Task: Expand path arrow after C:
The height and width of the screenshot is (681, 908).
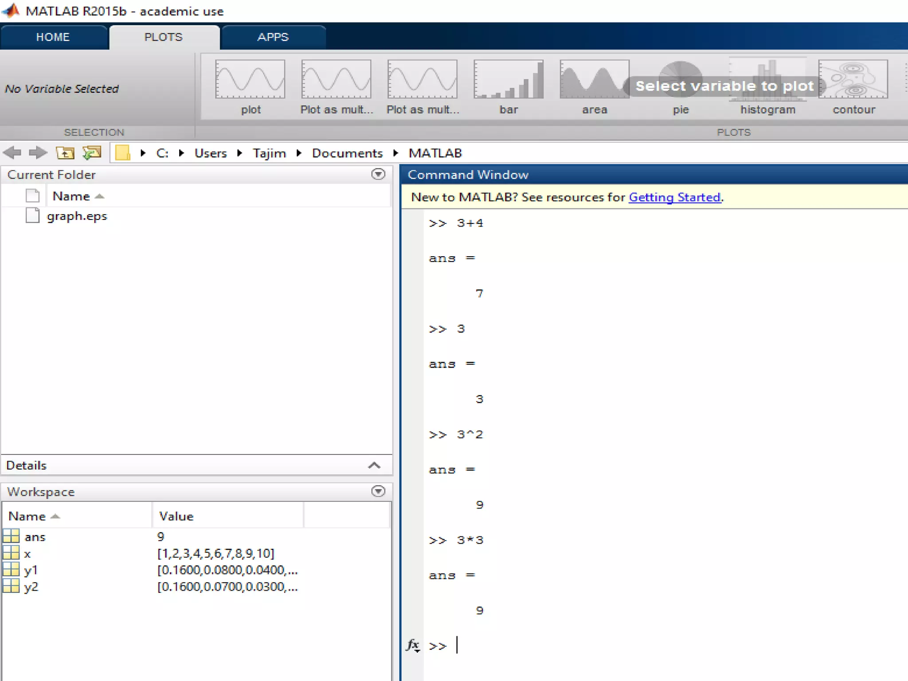Action: click(x=181, y=153)
